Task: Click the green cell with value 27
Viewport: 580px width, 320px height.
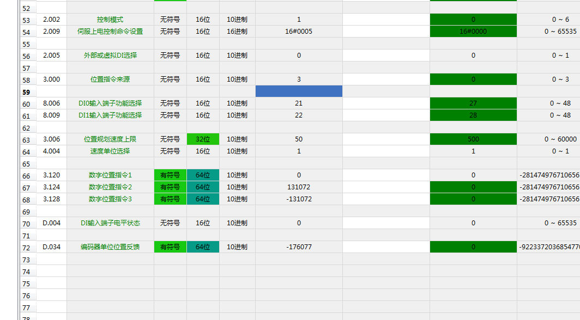Action: pyautogui.click(x=473, y=103)
